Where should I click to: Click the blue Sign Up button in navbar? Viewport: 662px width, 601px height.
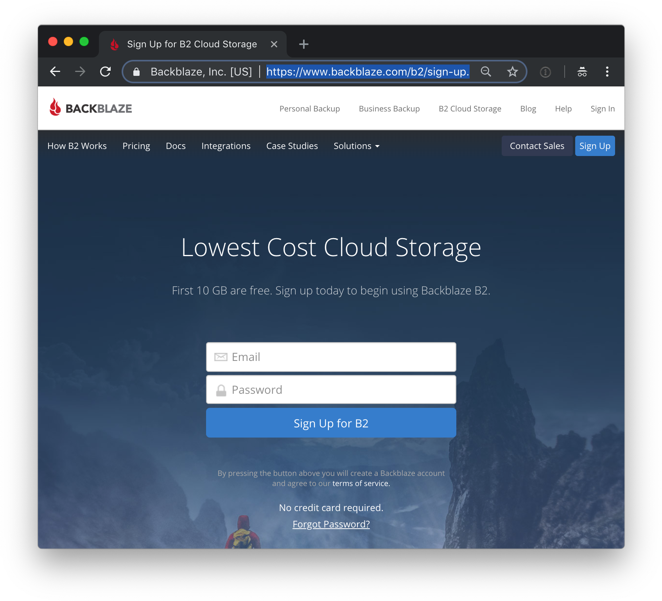(x=595, y=146)
